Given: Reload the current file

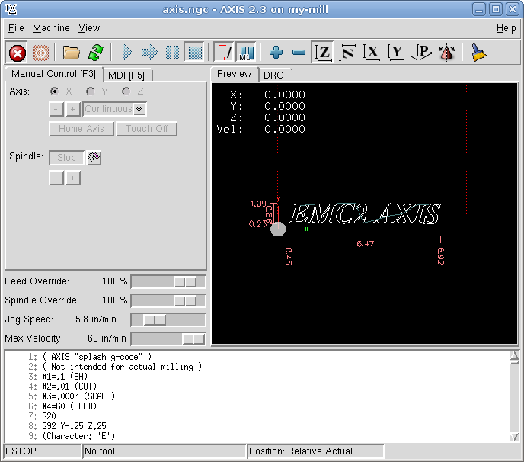Looking at the screenshot, I should [x=95, y=53].
